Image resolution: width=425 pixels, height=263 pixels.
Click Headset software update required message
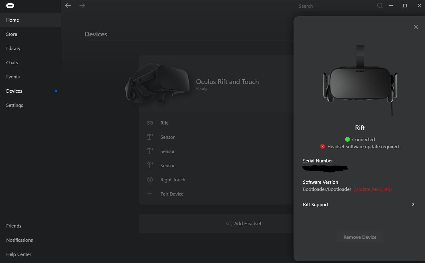pos(364,146)
